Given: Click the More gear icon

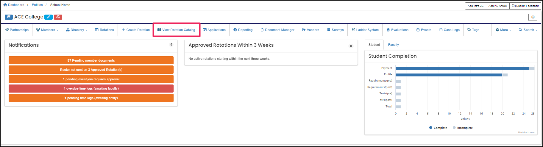Looking at the screenshot, I should click(x=497, y=30).
